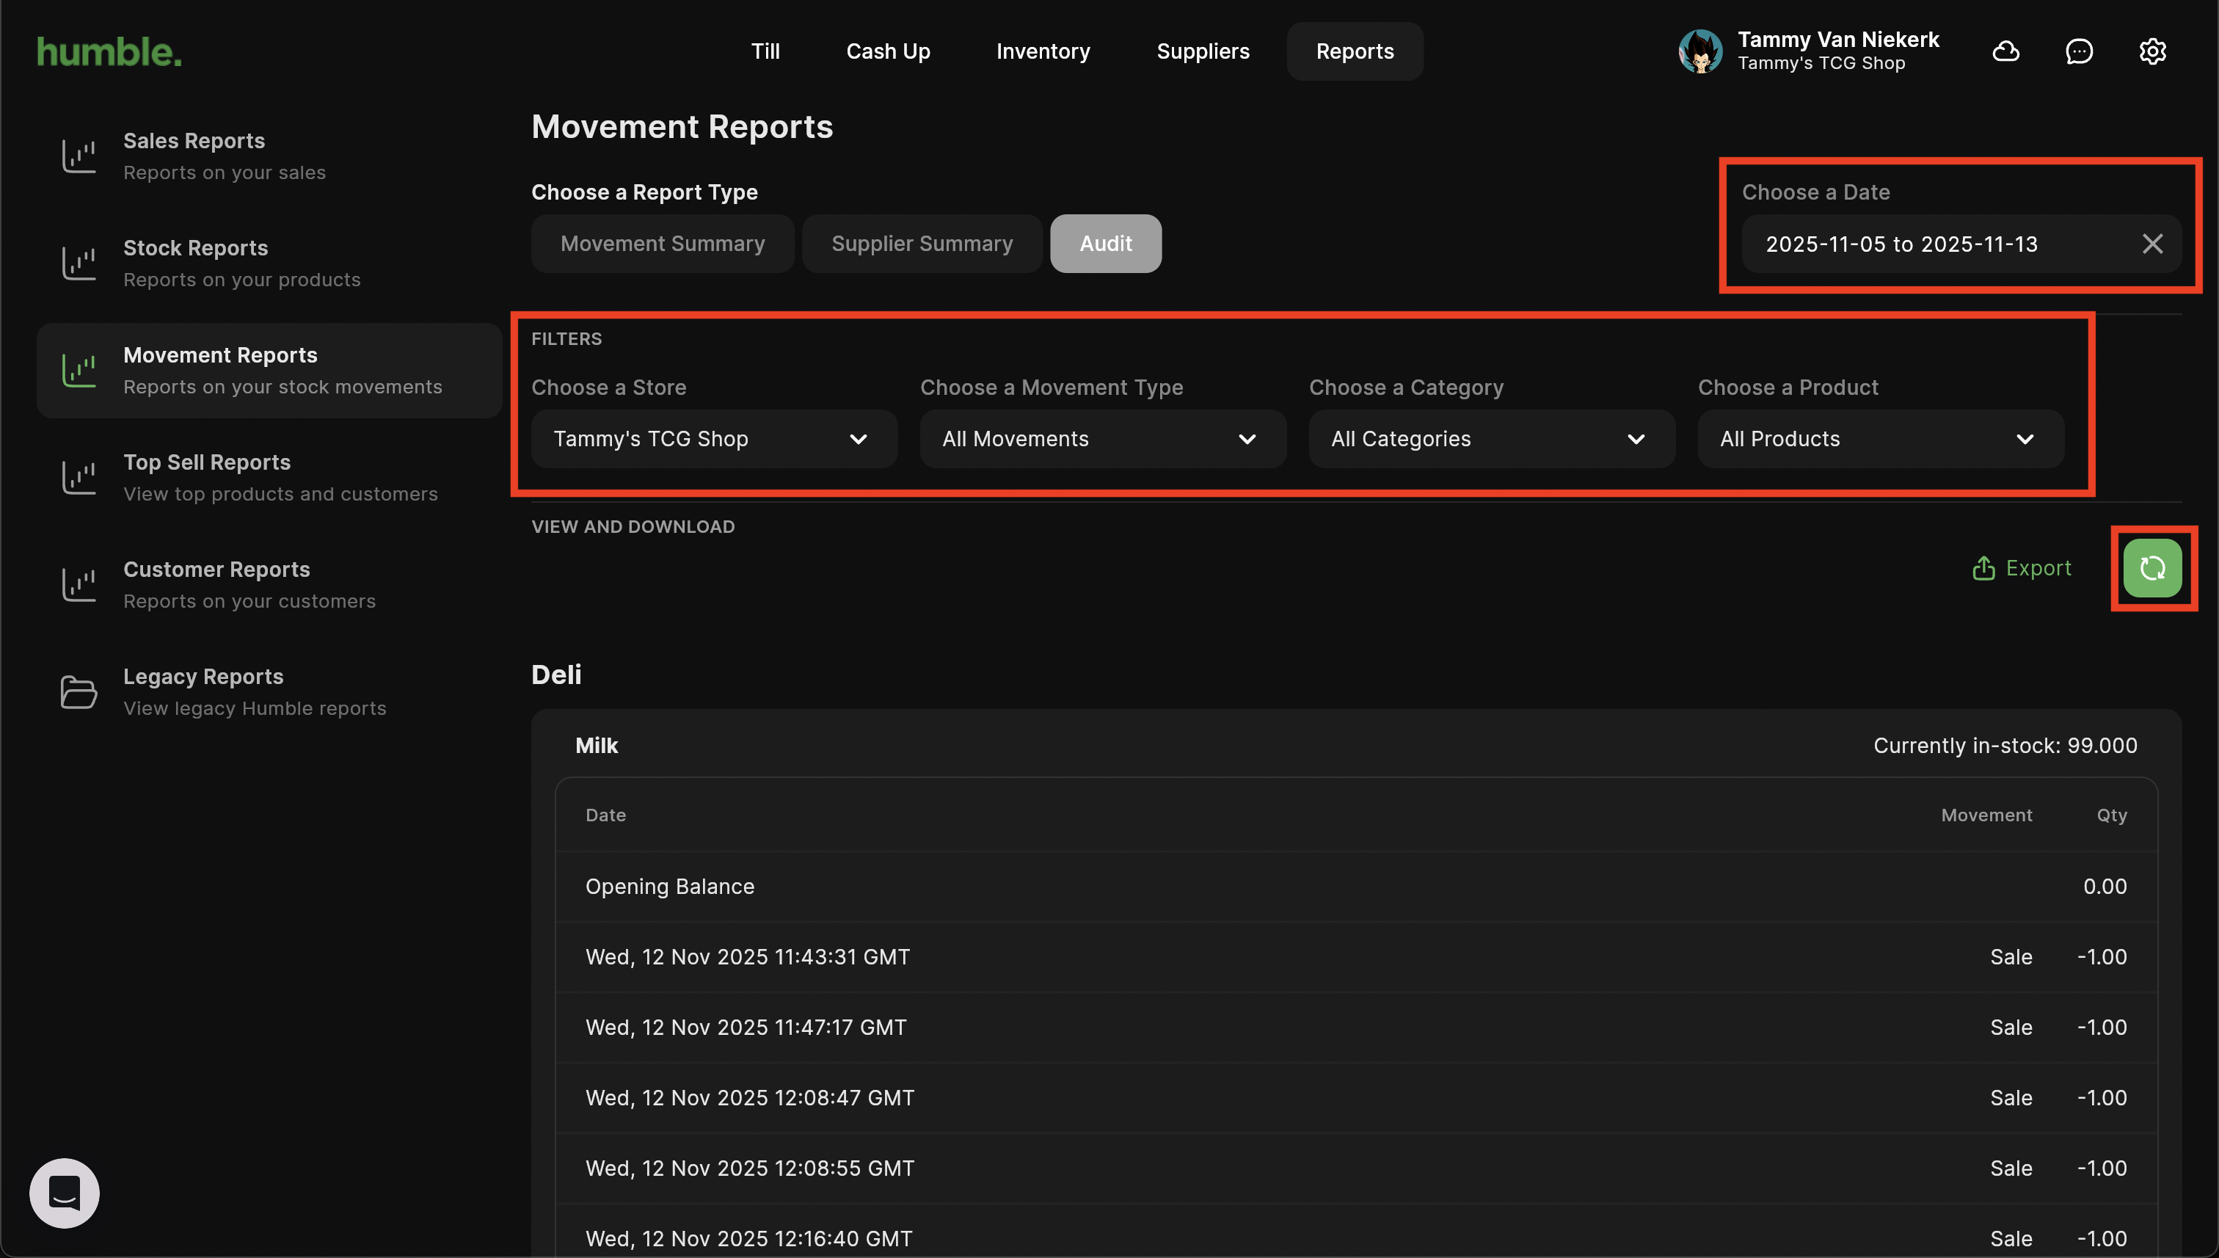Select the Audit report type

coord(1105,244)
